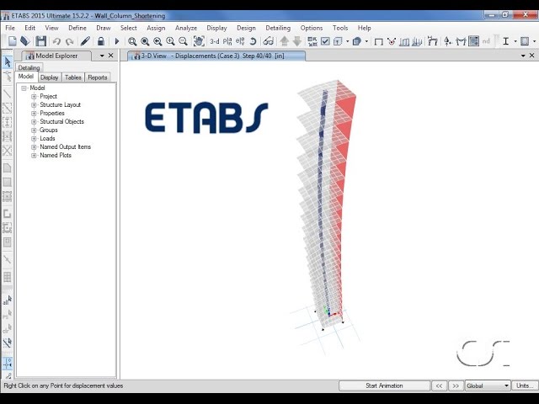539x404 pixels.
Task: Show Undeformed Shape frame icon
Action: [x=378, y=42]
